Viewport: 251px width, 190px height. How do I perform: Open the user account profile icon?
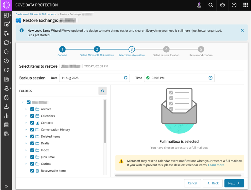click(x=222, y=5)
